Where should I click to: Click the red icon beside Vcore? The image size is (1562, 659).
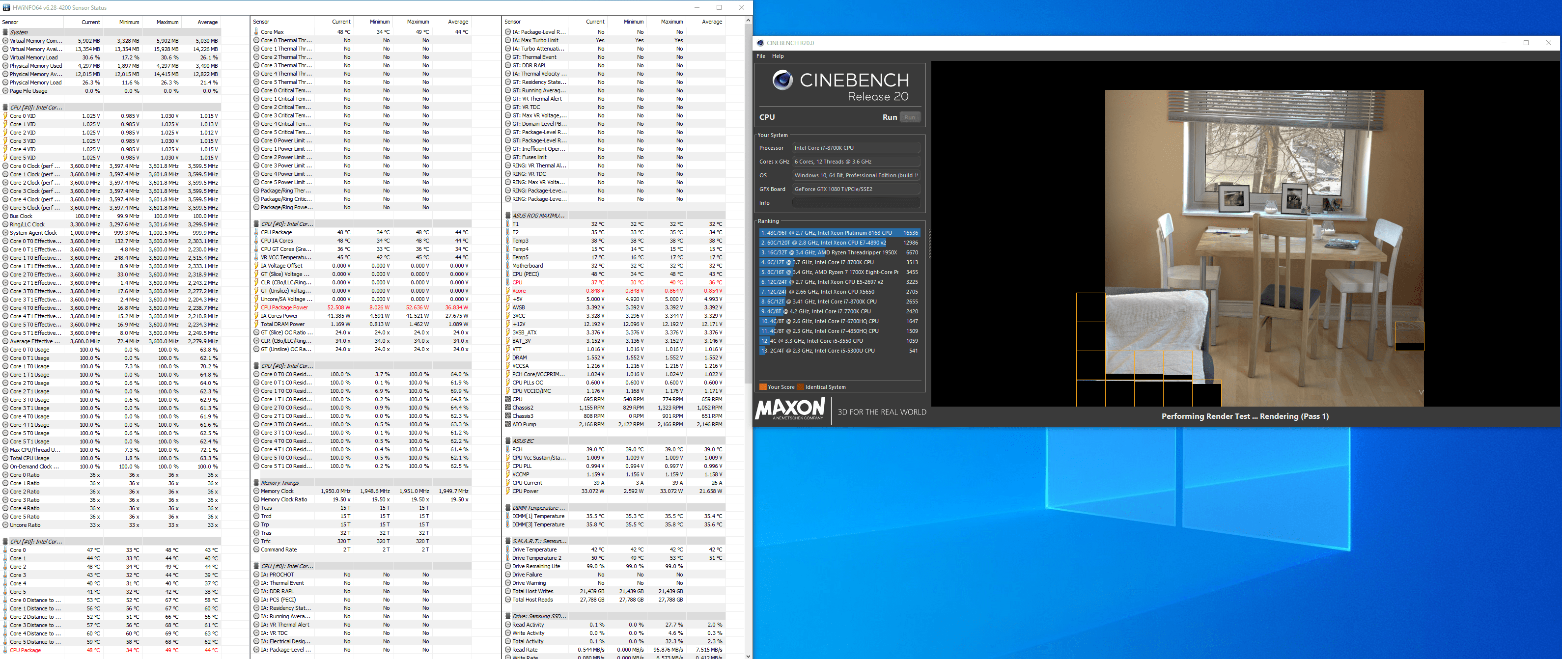coord(508,291)
